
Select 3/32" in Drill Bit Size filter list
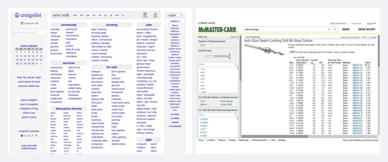pyautogui.click(x=203, y=76)
